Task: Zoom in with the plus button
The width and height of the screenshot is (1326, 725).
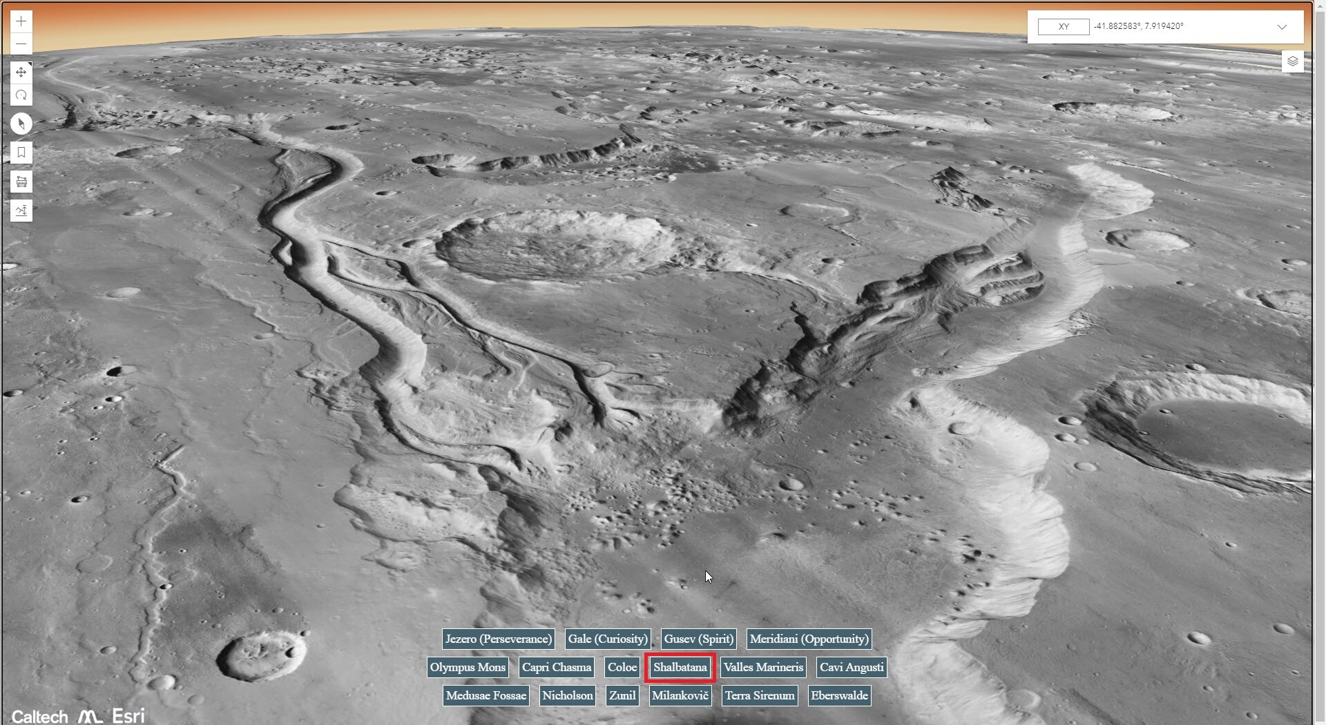Action: click(x=21, y=21)
